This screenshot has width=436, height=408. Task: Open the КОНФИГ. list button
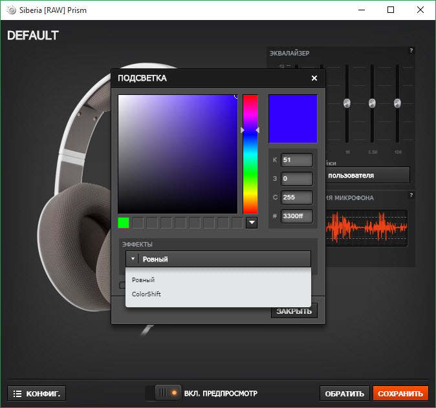[37, 394]
